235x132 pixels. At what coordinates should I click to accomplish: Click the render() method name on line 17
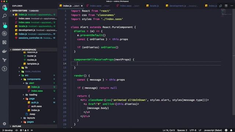pyautogui.click(x=79, y=76)
